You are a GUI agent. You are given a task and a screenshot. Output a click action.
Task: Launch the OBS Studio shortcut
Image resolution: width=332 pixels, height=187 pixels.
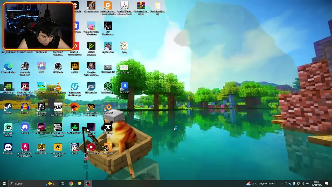58,68
